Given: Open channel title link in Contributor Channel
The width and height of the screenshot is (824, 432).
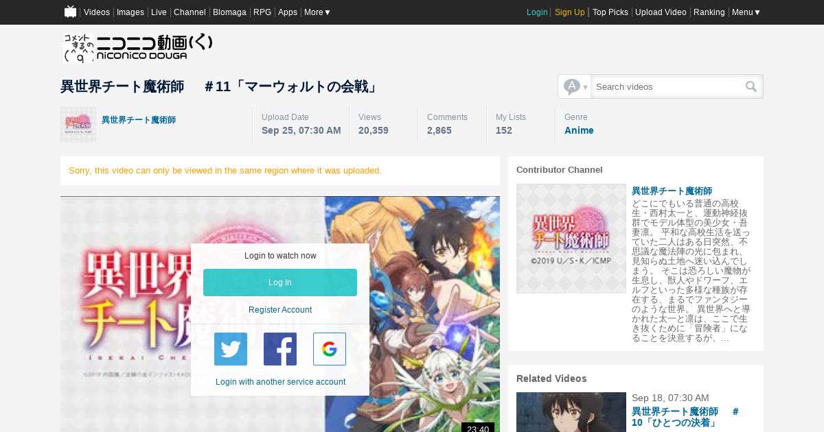Looking at the screenshot, I should (x=672, y=191).
